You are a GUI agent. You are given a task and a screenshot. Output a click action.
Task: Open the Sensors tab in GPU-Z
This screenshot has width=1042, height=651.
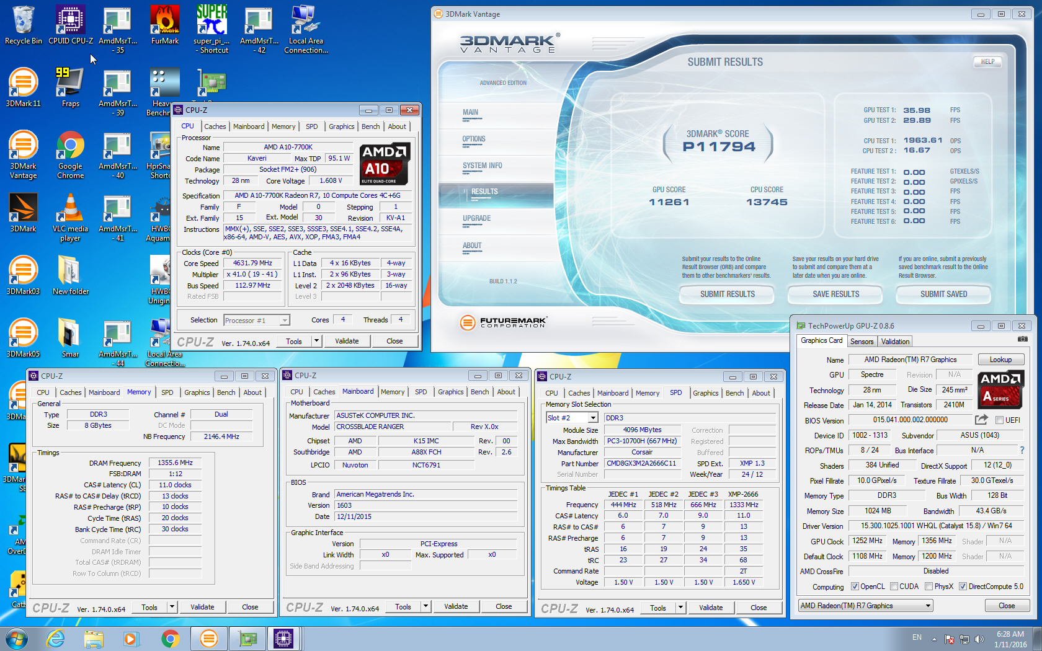862,342
